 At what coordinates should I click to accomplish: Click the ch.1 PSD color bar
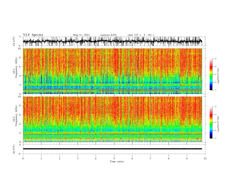tap(211, 74)
